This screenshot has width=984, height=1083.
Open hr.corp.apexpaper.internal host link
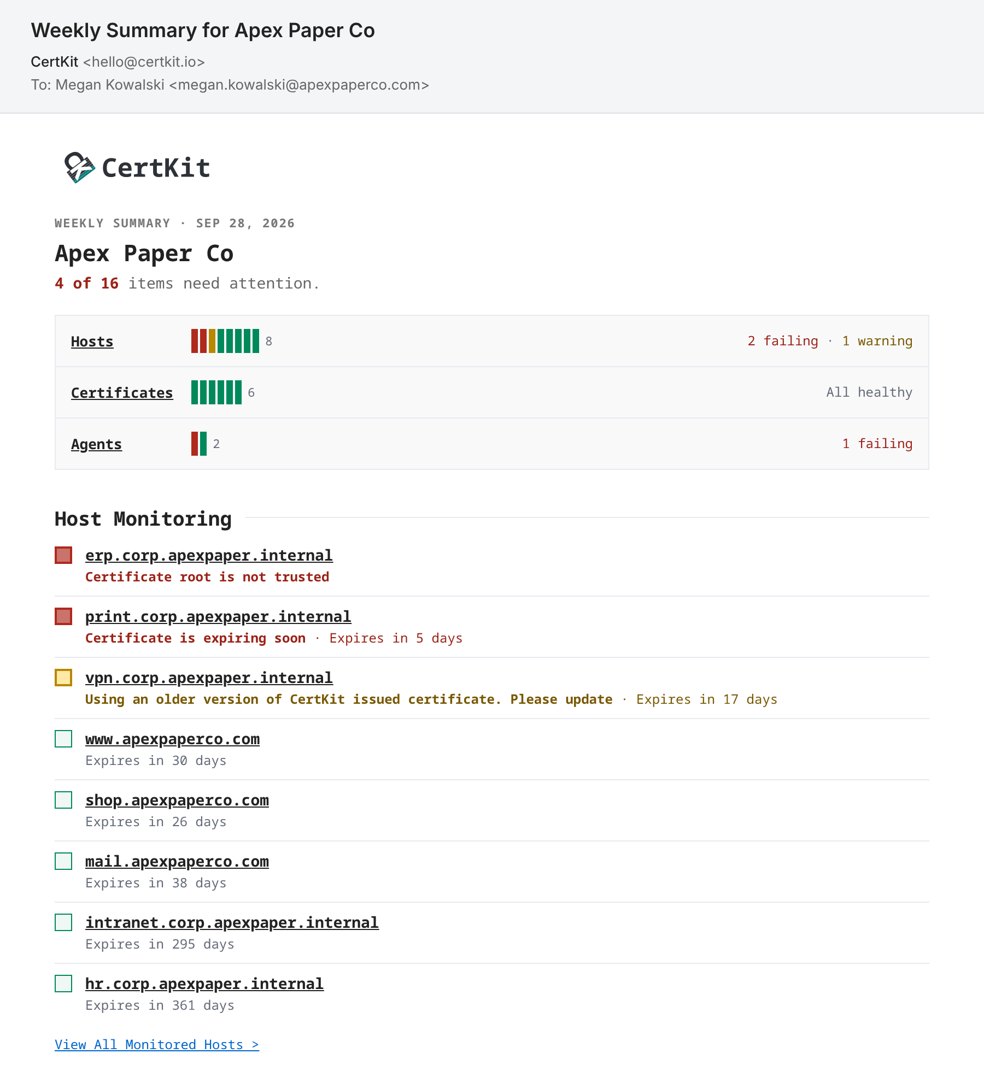[204, 984]
